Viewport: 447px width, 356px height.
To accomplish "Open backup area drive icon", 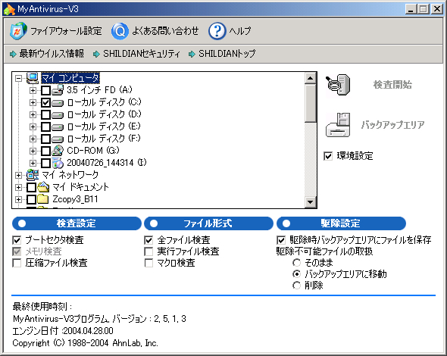I will click(x=338, y=125).
